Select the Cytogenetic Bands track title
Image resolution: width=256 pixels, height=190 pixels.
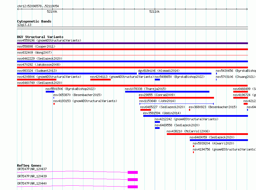point(34,21)
